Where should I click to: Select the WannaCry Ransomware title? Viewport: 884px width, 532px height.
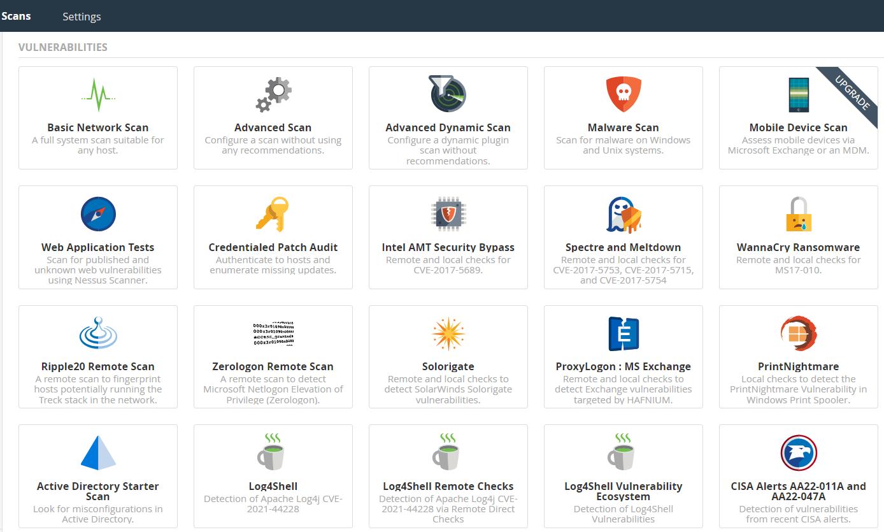coord(799,247)
